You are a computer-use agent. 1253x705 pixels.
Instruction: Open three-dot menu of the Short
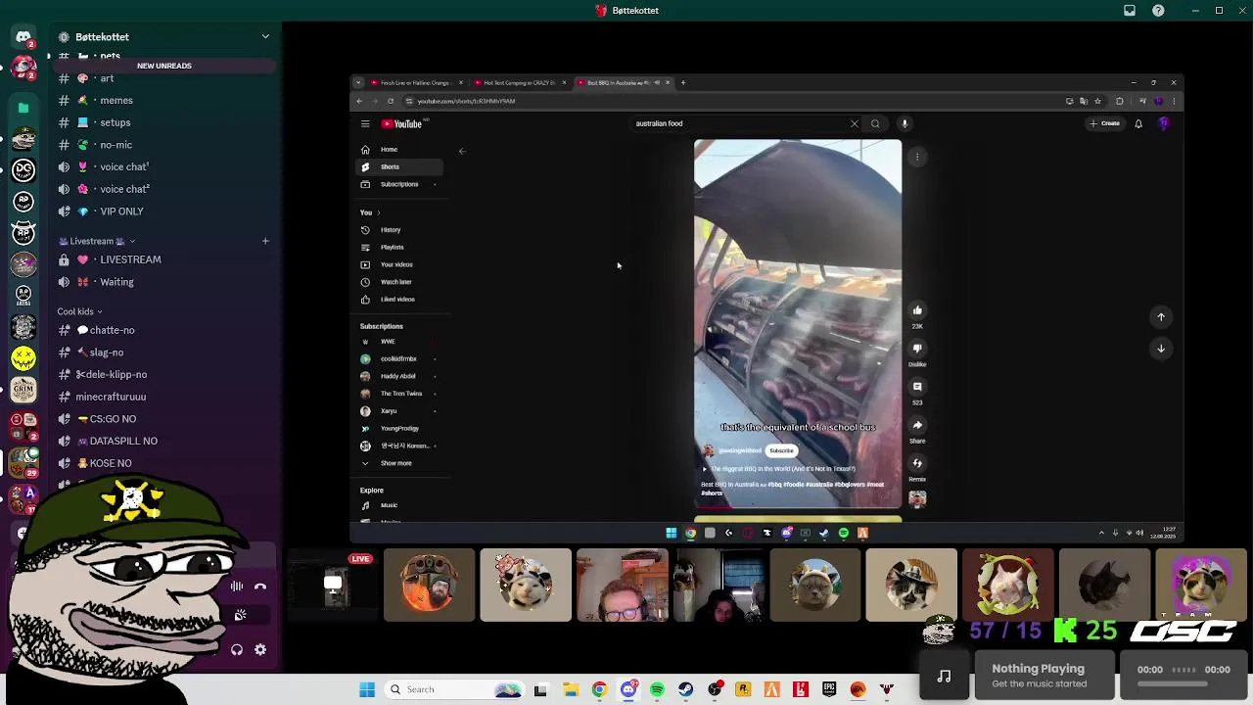(x=917, y=157)
